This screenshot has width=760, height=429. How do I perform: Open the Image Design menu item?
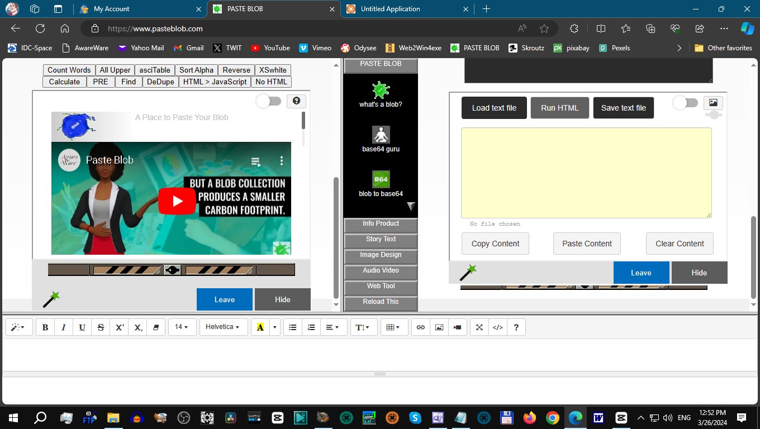pos(381,256)
